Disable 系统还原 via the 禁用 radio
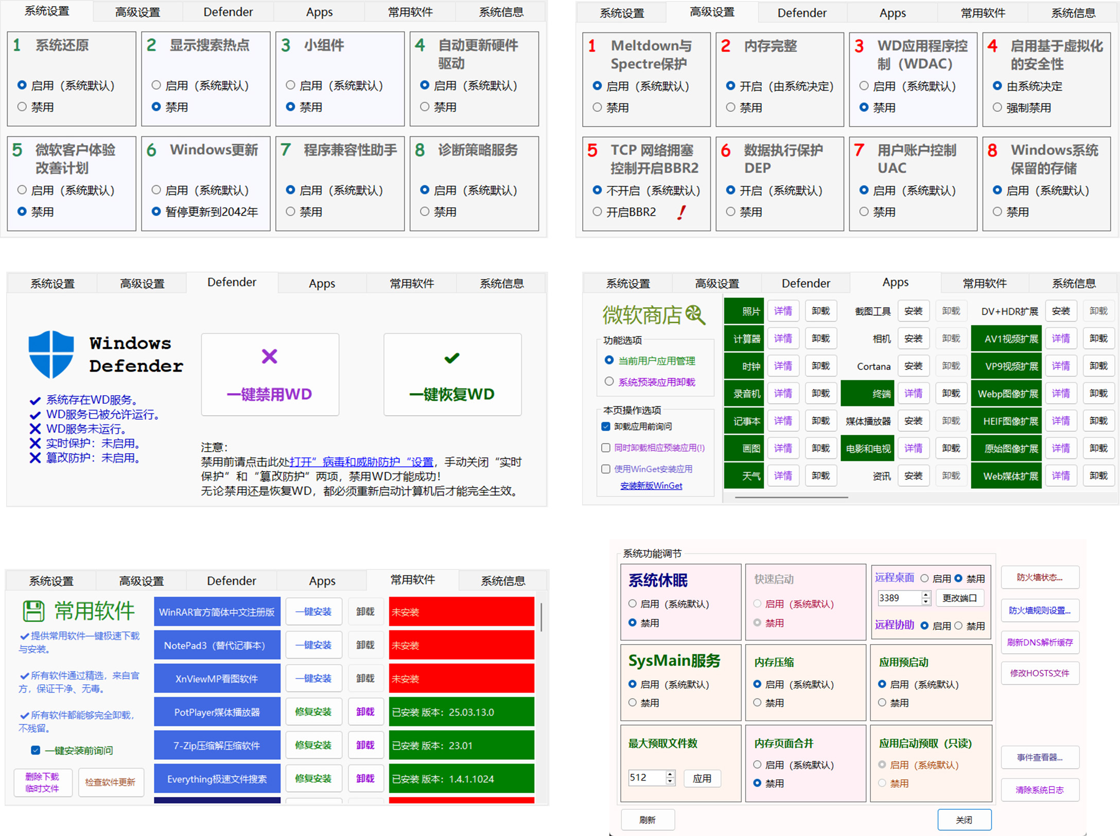This screenshot has width=1120, height=836. pyautogui.click(x=22, y=107)
